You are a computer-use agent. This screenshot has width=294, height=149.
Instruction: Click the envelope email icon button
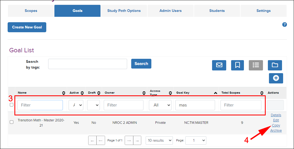[219, 65]
